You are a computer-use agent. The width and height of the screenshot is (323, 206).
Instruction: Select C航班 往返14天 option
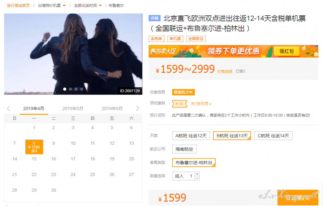[273, 136]
